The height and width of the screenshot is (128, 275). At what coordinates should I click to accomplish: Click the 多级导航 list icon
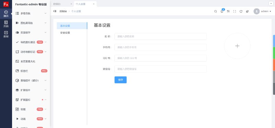coord(17,13)
